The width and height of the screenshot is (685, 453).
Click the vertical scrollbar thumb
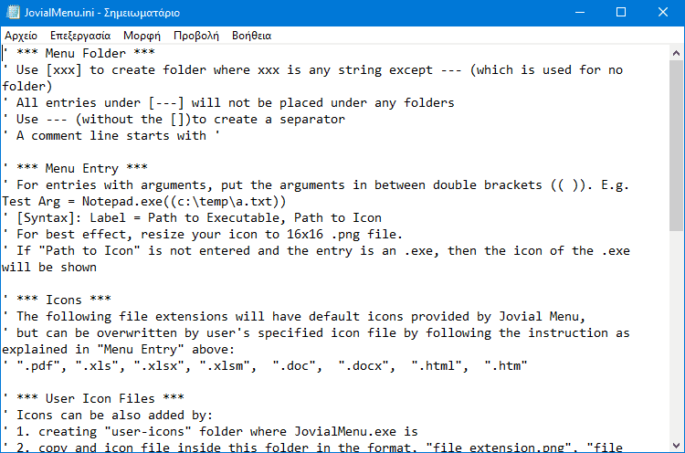pyautogui.click(x=676, y=145)
